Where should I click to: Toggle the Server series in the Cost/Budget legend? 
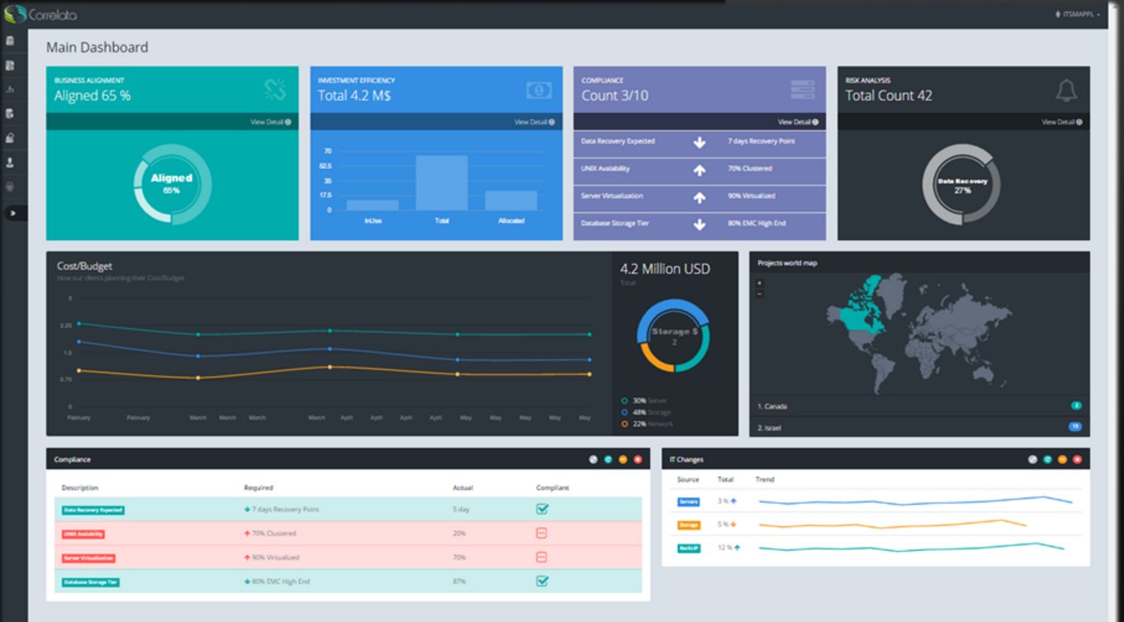644,400
